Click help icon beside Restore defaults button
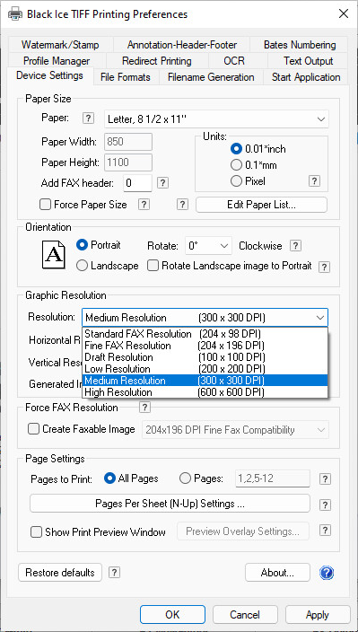The image size is (358, 632). click(115, 573)
